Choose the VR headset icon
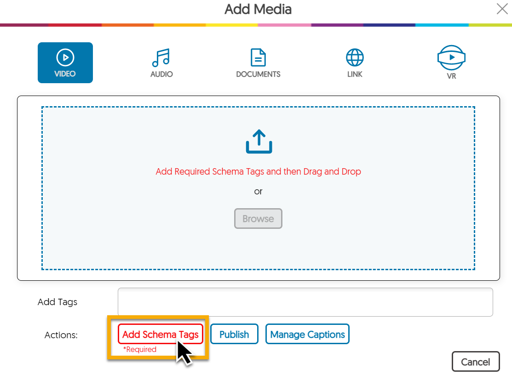 [x=451, y=57]
